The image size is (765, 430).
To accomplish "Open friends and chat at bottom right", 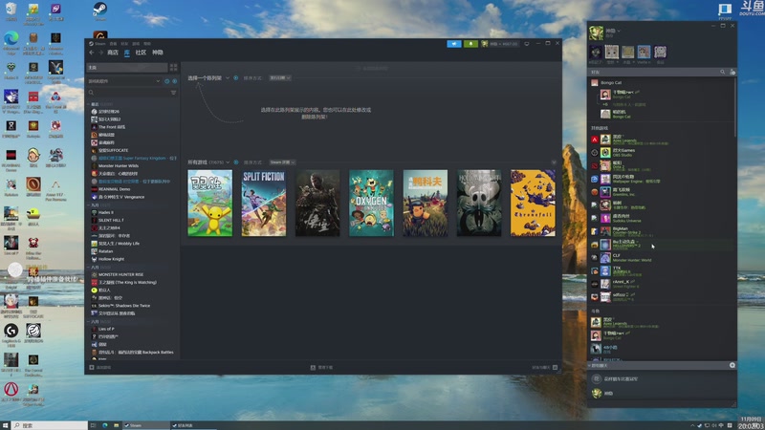I will (x=544, y=367).
